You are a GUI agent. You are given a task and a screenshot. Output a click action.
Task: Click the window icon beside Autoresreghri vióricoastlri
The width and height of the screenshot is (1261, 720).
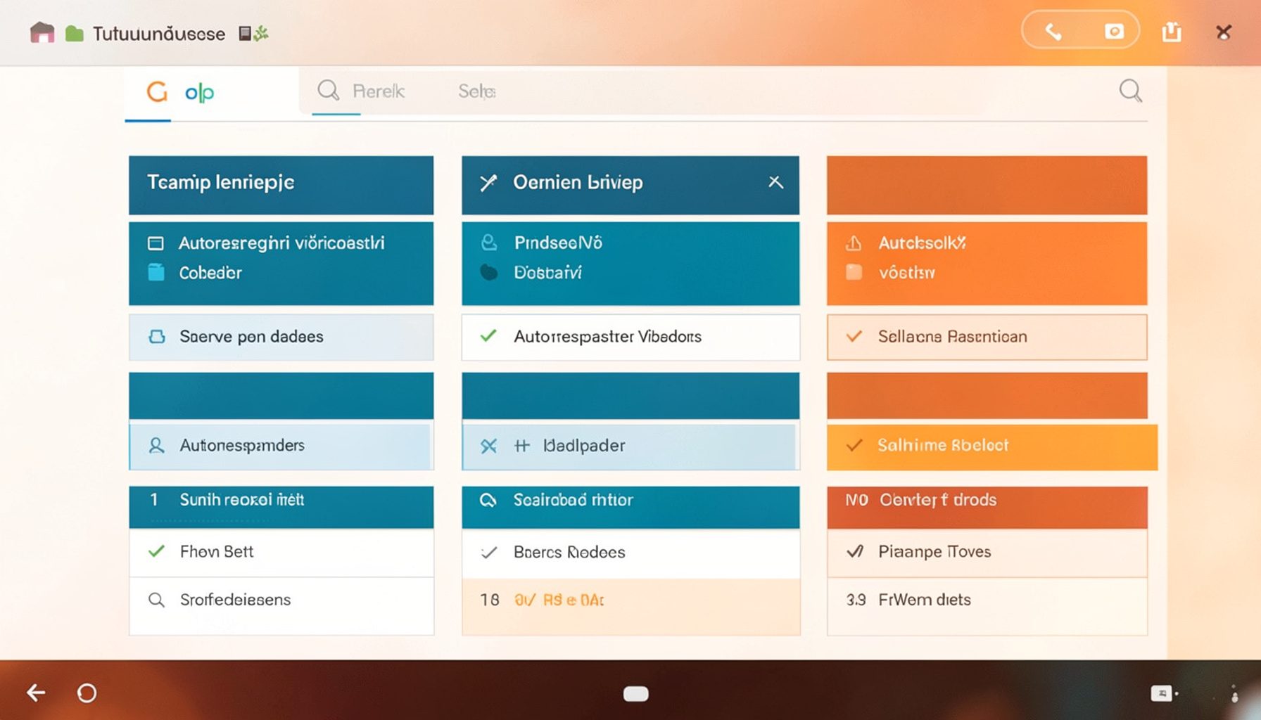(156, 243)
